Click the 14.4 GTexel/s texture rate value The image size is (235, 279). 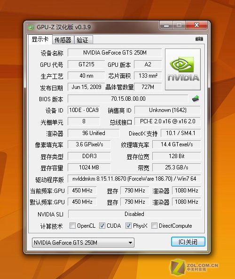coord(177,144)
